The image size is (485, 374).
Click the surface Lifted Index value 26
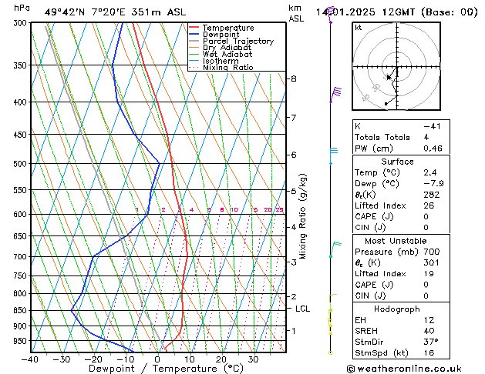[x=429, y=205]
